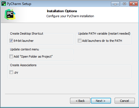
Task: Click the Update PATH variable group label
Action: tap(104, 34)
